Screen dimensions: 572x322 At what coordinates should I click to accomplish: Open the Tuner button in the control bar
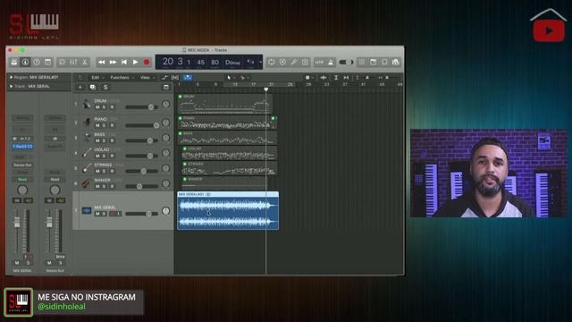click(282, 62)
